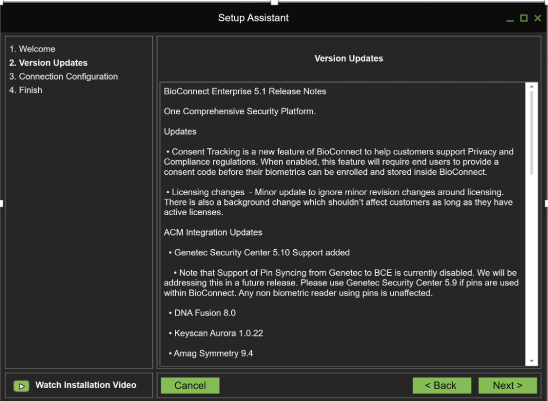The width and height of the screenshot is (548, 401).
Task: Click the scrollbar down arrow in the release notes
Action: point(531,360)
